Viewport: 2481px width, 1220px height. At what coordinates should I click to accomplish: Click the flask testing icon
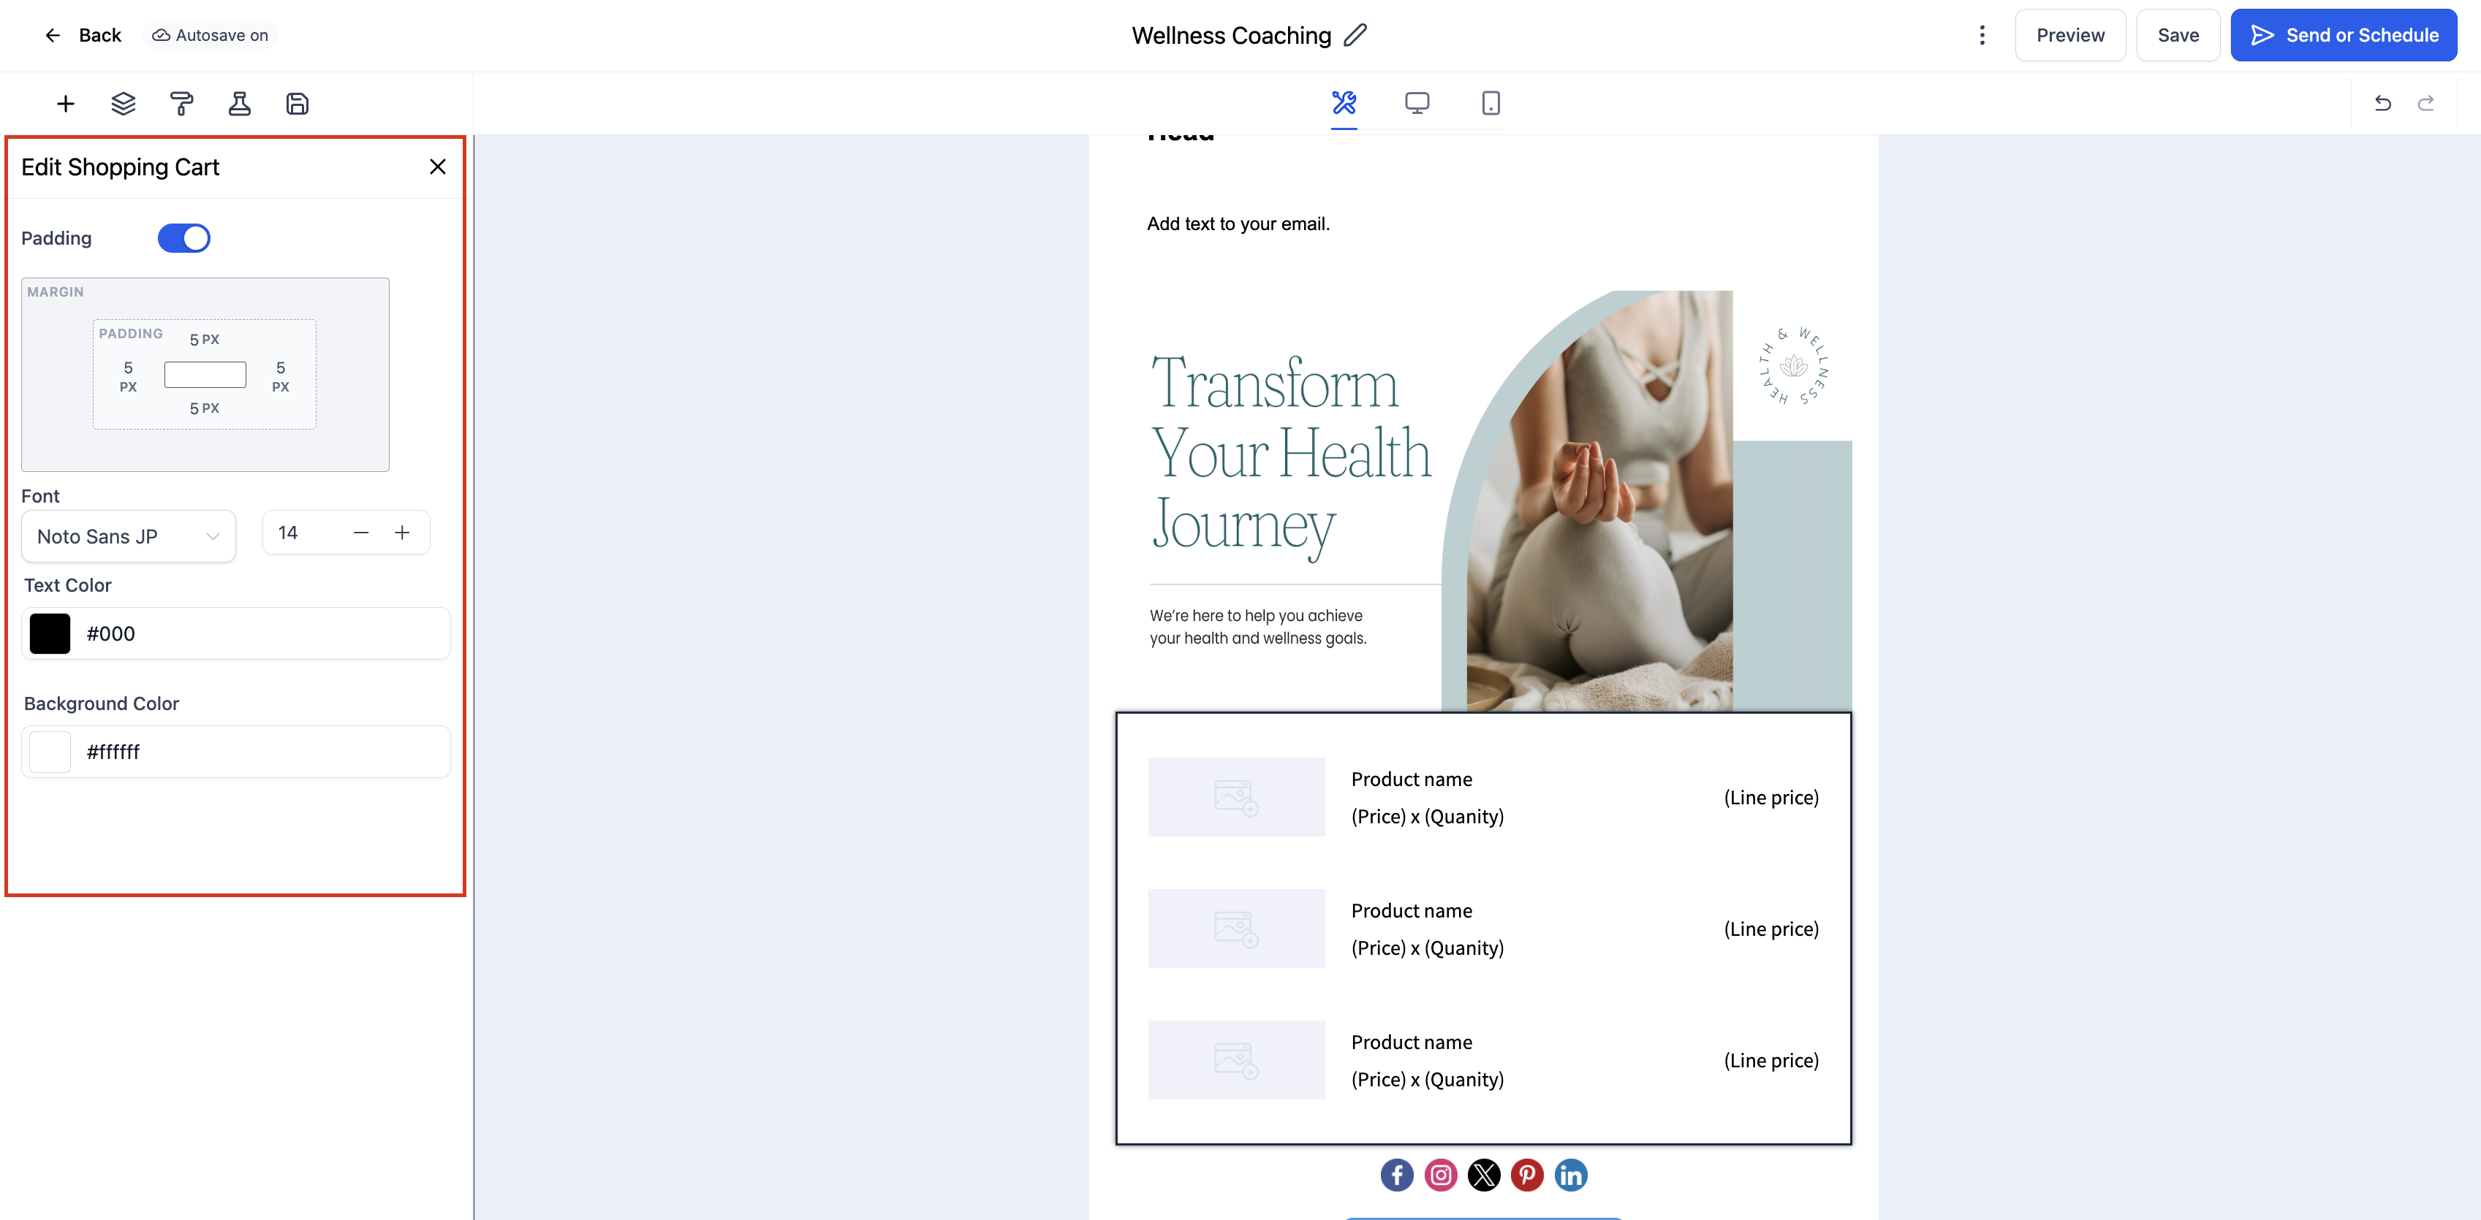pos(239,104)
